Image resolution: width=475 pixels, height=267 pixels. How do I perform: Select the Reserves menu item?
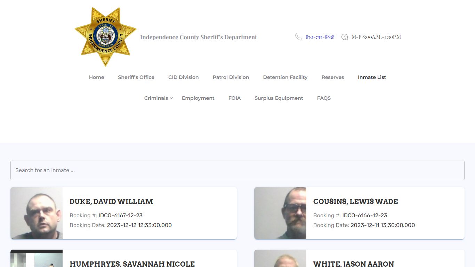click(333, 77)
